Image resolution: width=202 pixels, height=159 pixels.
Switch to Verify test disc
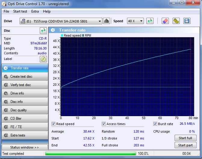tap(25, 85)
